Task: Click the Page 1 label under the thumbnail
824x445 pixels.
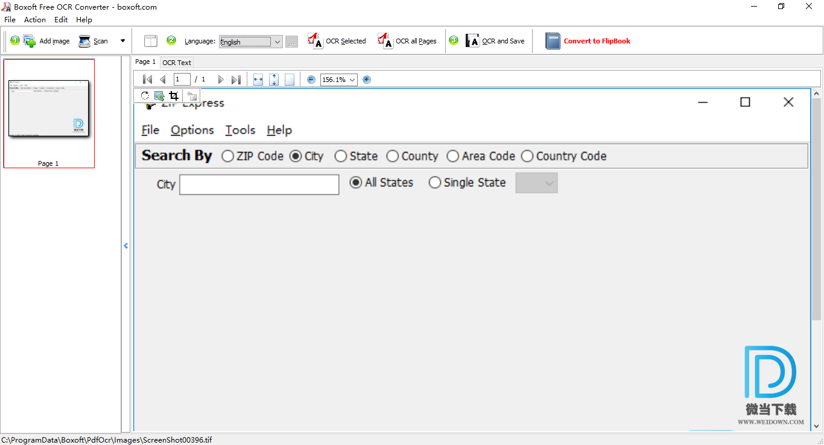Action: point(48,163)
